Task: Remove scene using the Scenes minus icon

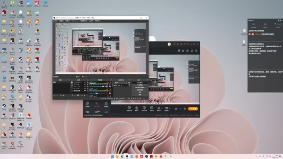Action: 57,95
